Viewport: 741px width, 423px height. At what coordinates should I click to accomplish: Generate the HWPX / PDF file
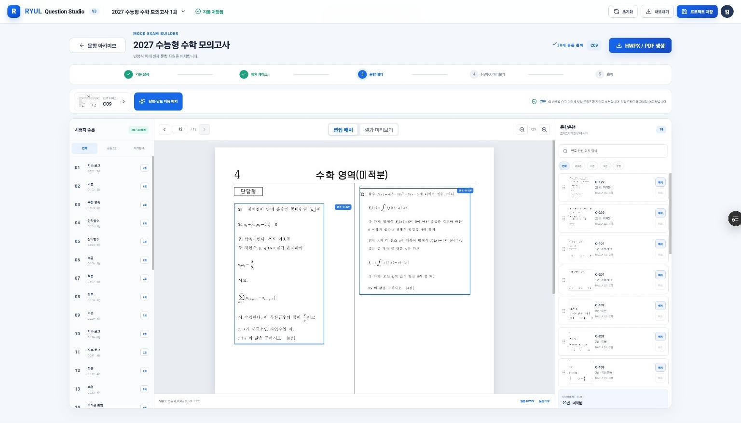tap(640, 45)
